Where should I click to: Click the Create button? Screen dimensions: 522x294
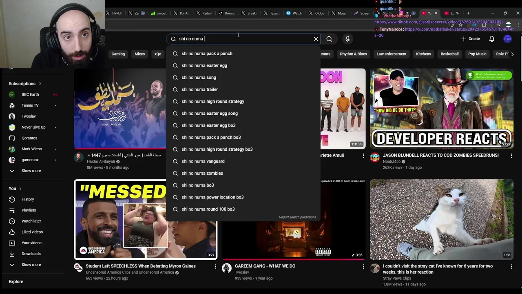[470, 39]
